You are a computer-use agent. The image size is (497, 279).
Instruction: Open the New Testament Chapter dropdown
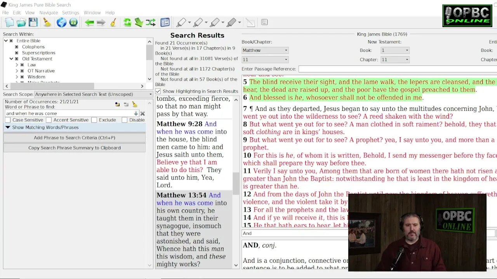coord(395,60)
